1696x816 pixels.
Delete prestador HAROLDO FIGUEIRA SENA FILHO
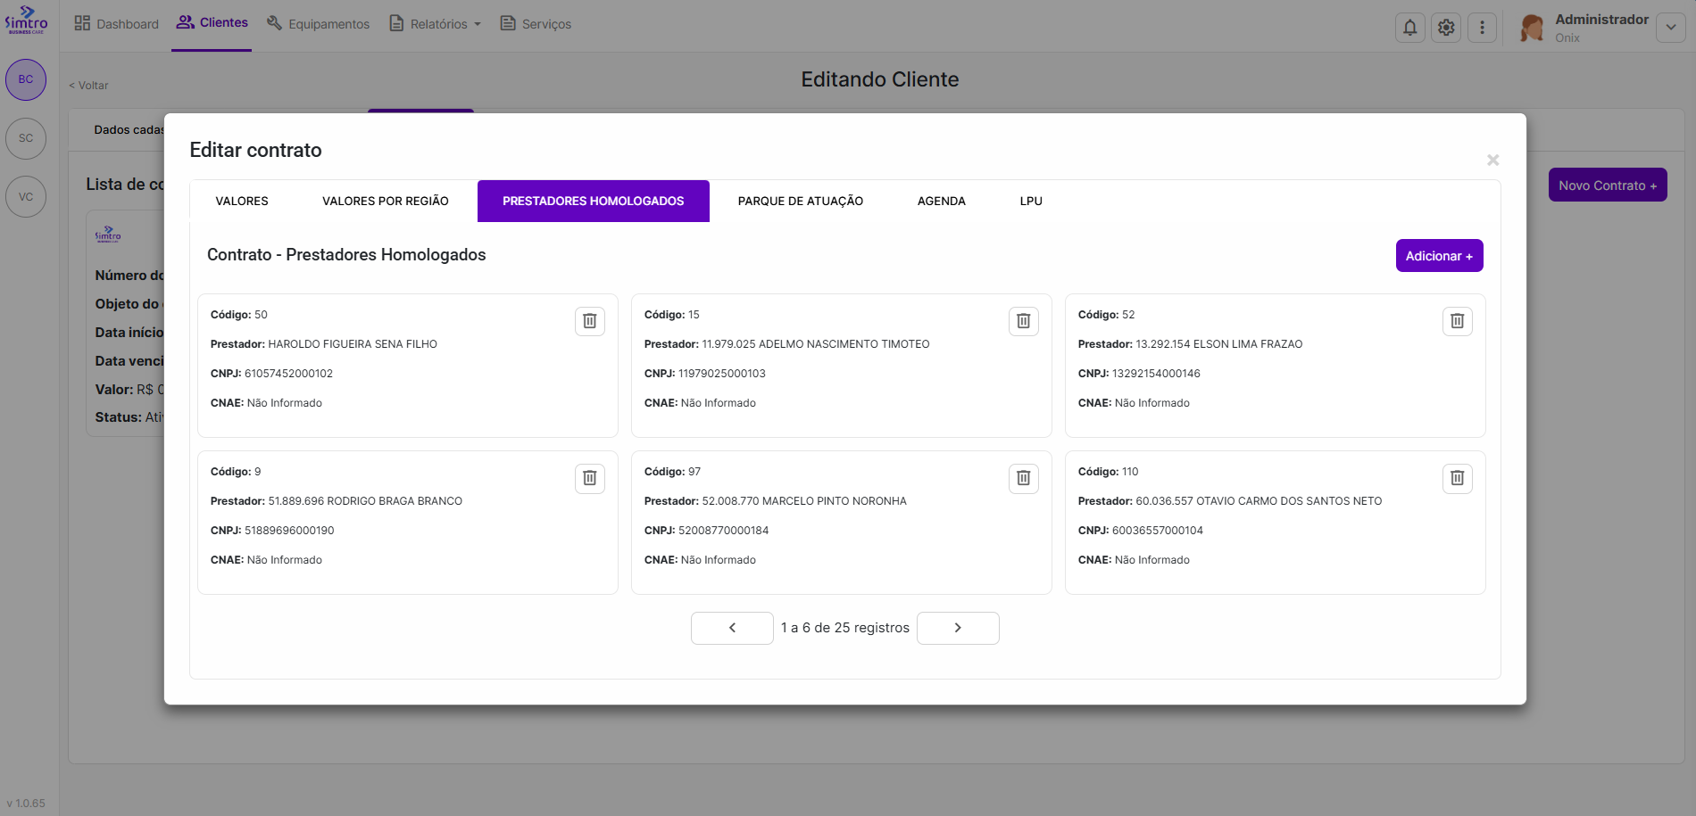pyautogui.click(x=589, y=321)
